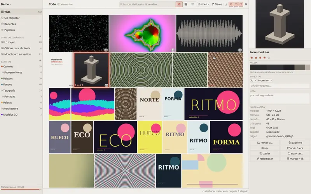Add a new carpeta with plus icon
Screen dimensions: 311x194
pos(40,61)
